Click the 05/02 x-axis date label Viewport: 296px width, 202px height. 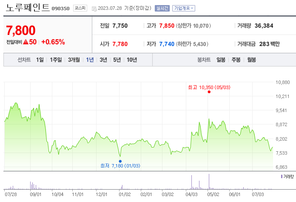pyautogui.click(x=213, y=194)
